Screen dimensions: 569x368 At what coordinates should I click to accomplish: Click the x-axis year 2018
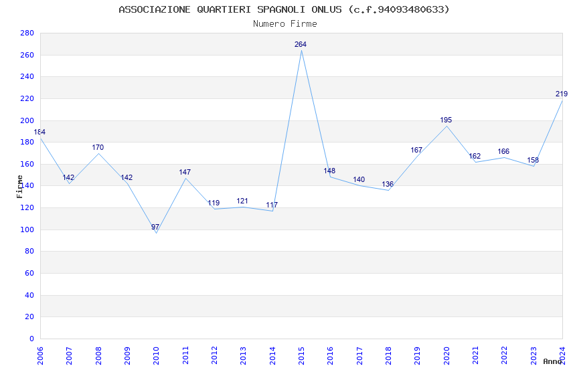388,356
